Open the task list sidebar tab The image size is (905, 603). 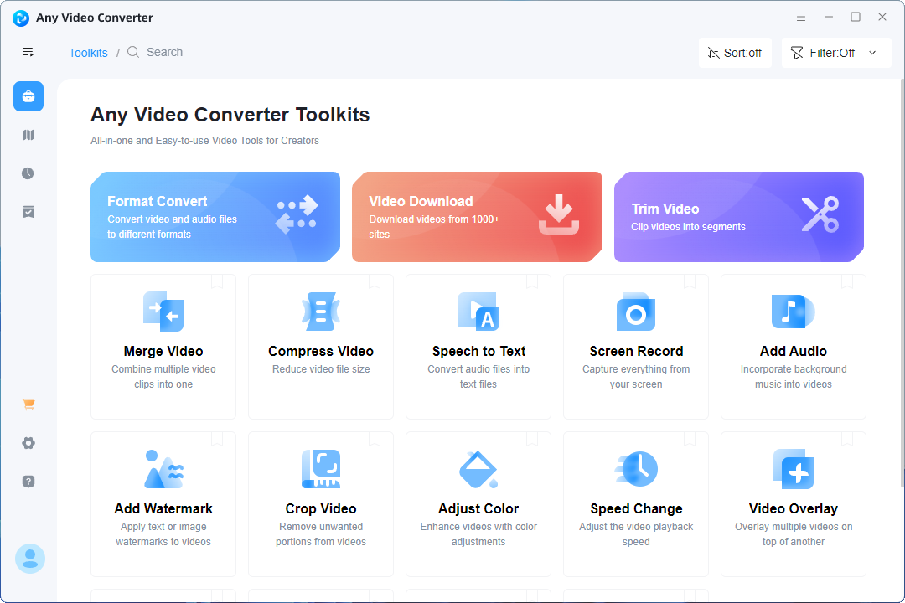[x=28, y=212]
